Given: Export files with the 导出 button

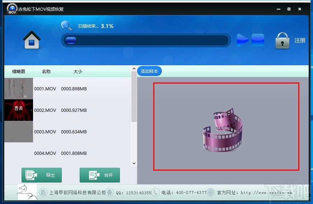Looking at the screenshot, I should pos(42,175).
